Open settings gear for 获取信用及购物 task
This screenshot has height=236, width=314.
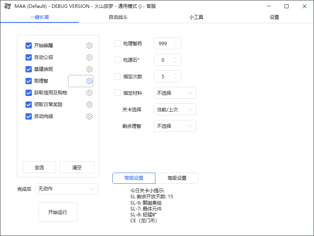click(x=89, y=93)
